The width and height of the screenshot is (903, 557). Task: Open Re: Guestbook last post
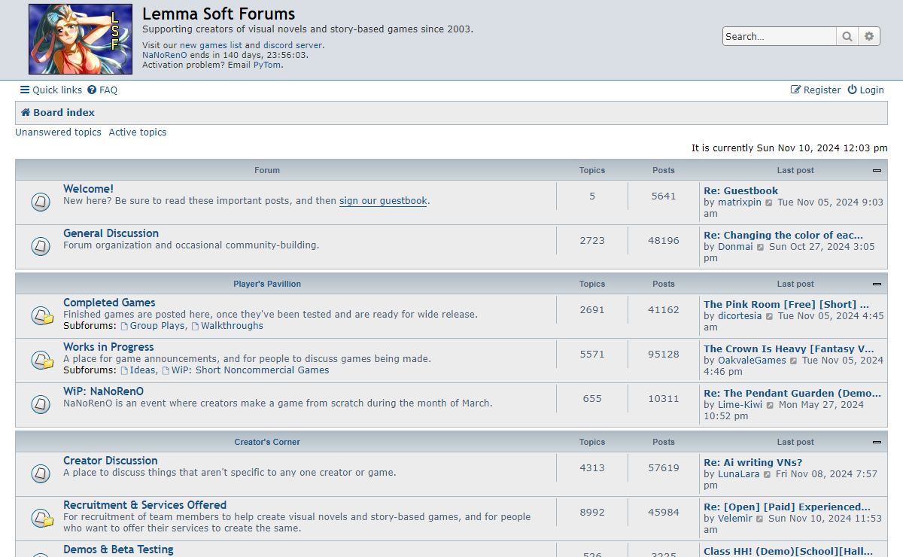point(741,191)
